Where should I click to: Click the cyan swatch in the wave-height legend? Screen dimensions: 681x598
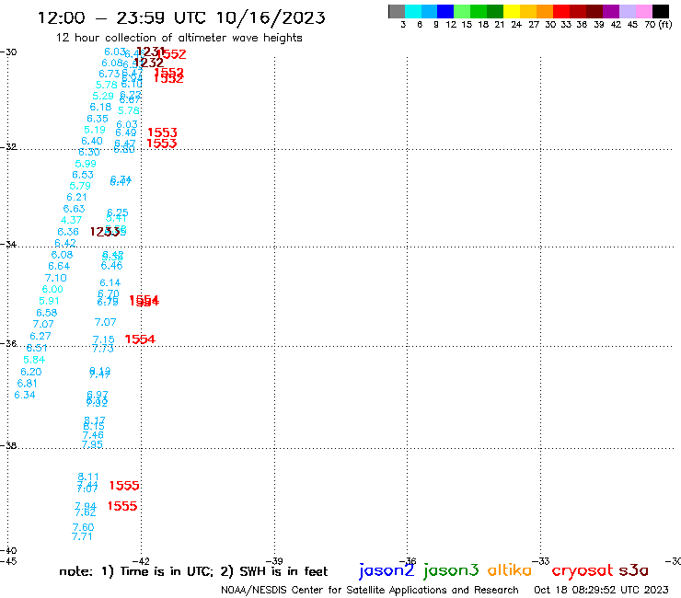point(413,11)
